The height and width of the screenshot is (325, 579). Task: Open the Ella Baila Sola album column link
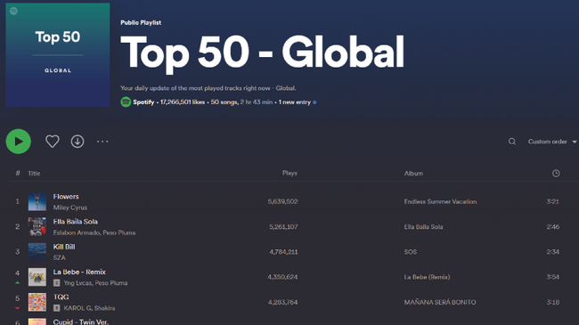423,227
